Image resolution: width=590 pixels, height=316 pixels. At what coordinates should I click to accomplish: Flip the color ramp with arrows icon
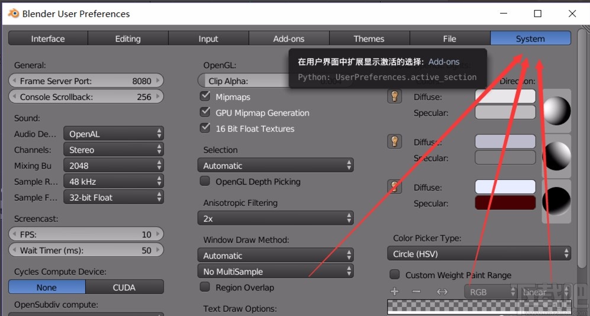[442, 292]
